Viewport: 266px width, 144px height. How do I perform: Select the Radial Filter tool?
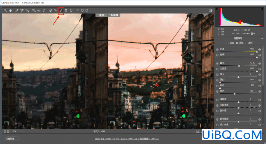tap(71, 10)
